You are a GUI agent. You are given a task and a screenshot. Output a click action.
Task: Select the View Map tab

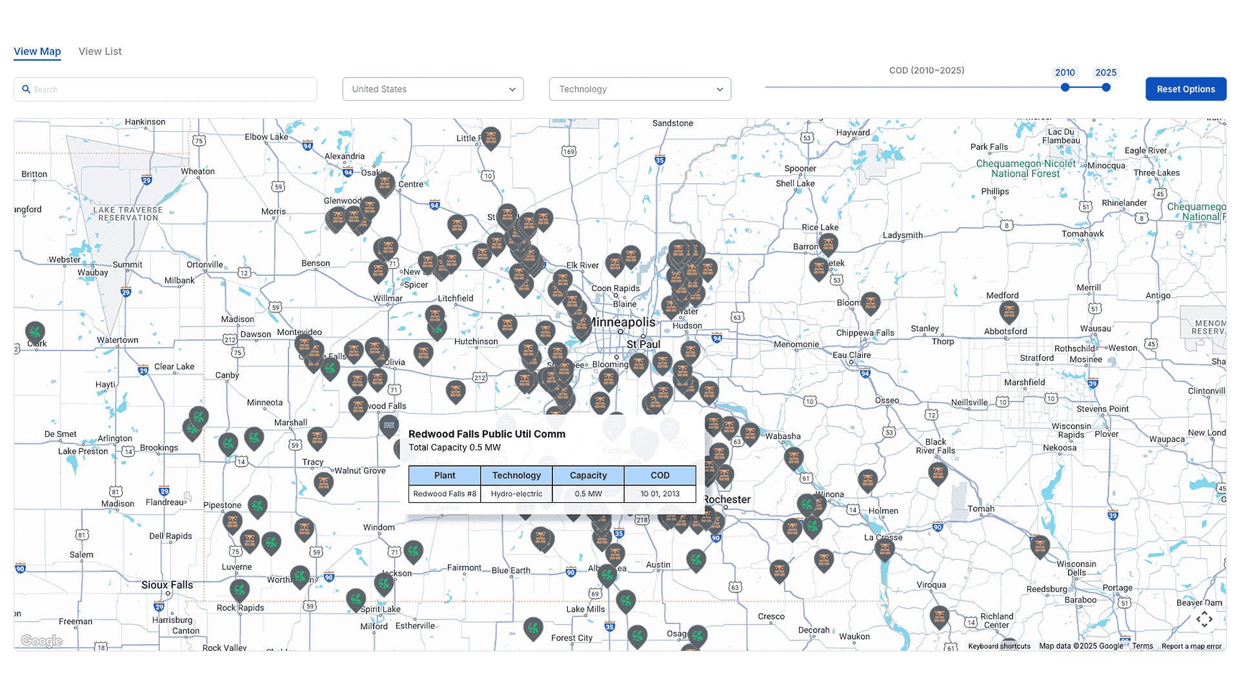tap(37, 51)
